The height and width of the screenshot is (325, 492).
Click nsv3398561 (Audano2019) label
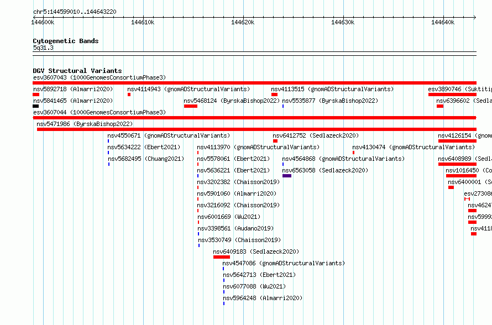(235, 228)
